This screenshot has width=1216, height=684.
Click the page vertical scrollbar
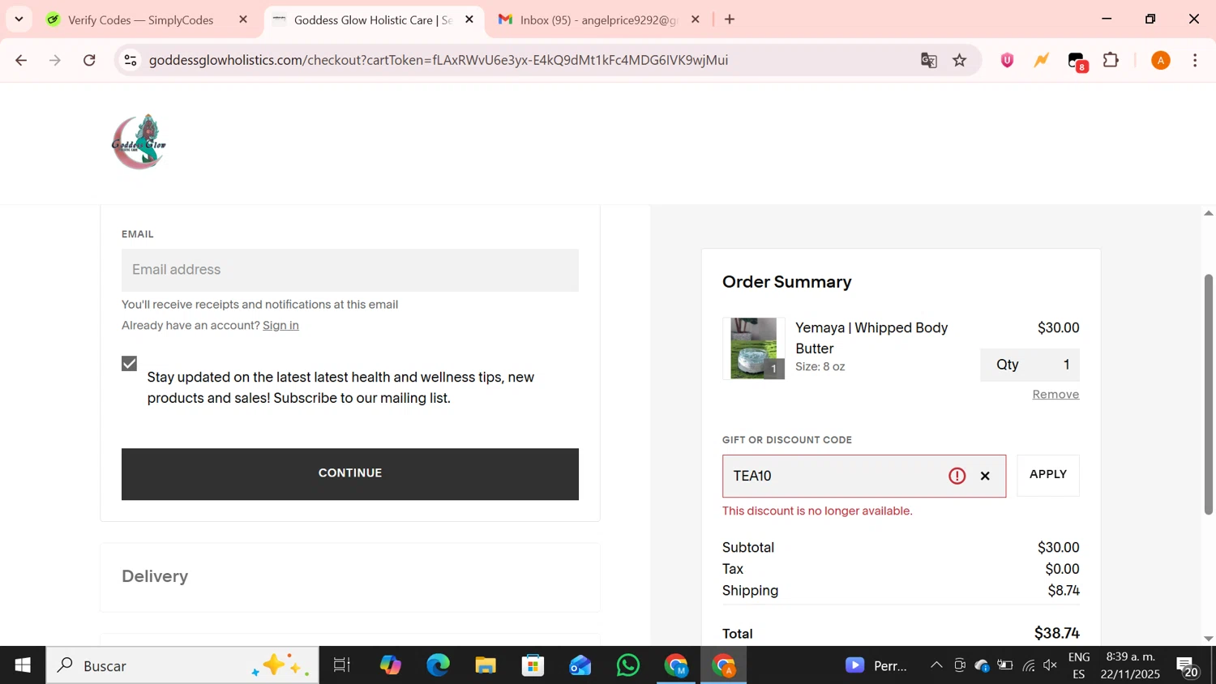point(1208,394)
